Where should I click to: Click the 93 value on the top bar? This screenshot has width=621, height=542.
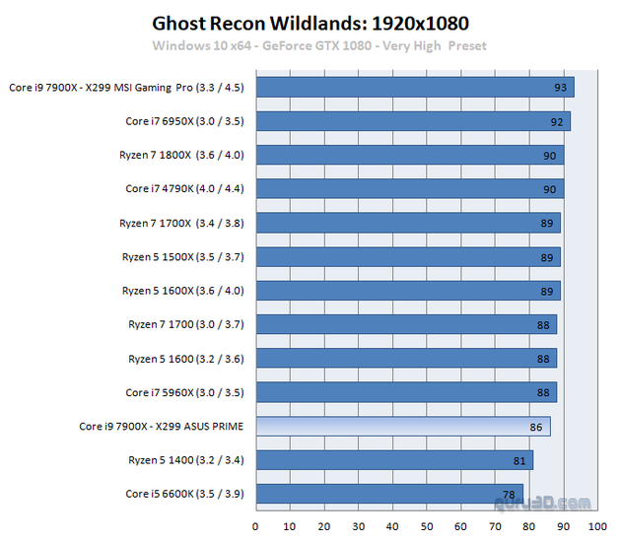coord(561,88)
